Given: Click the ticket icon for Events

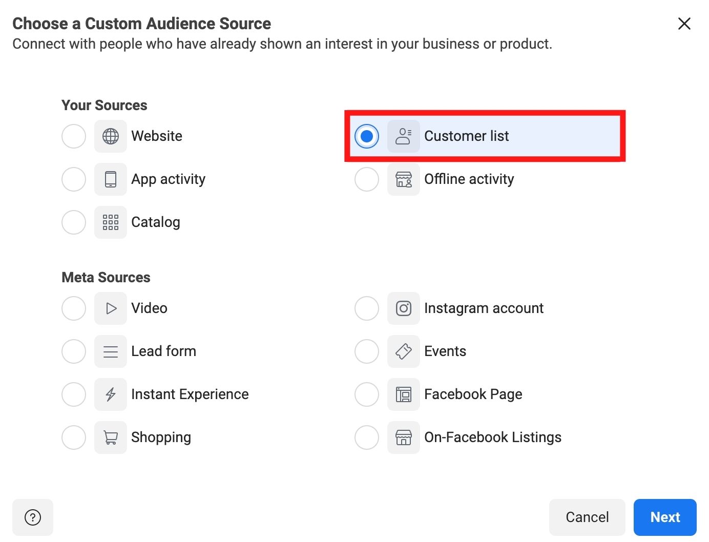Looking at the screenshot, I should click(x=404, y=351).
